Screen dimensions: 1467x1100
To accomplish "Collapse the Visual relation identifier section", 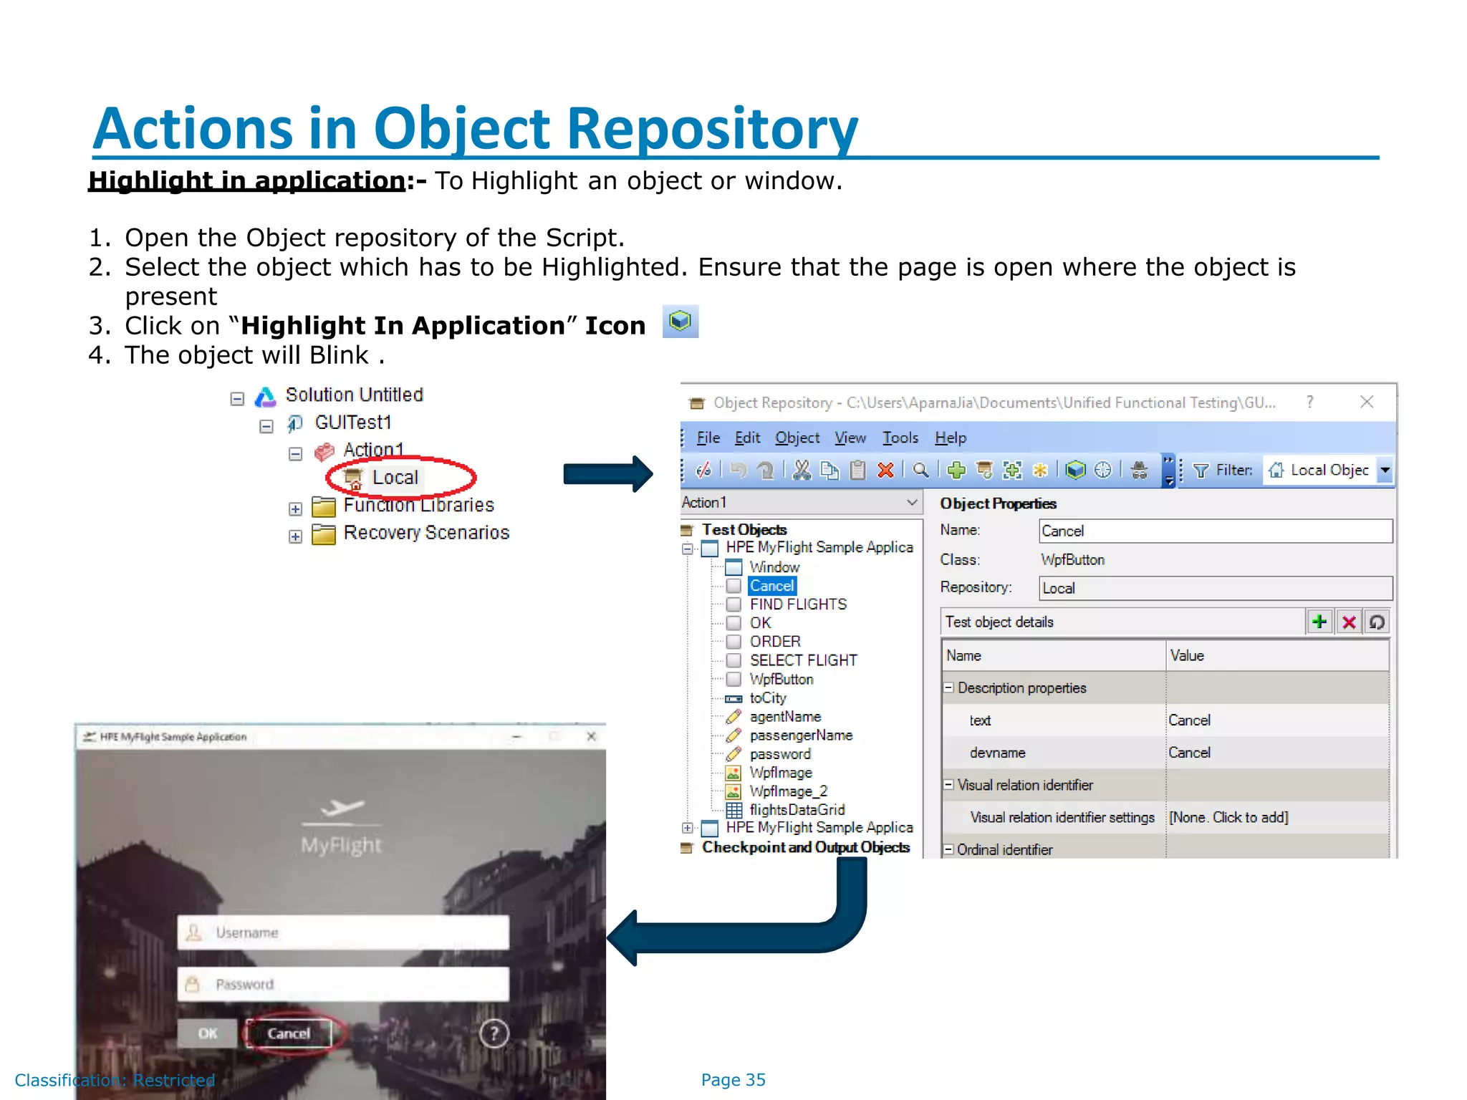I will 948,785.
